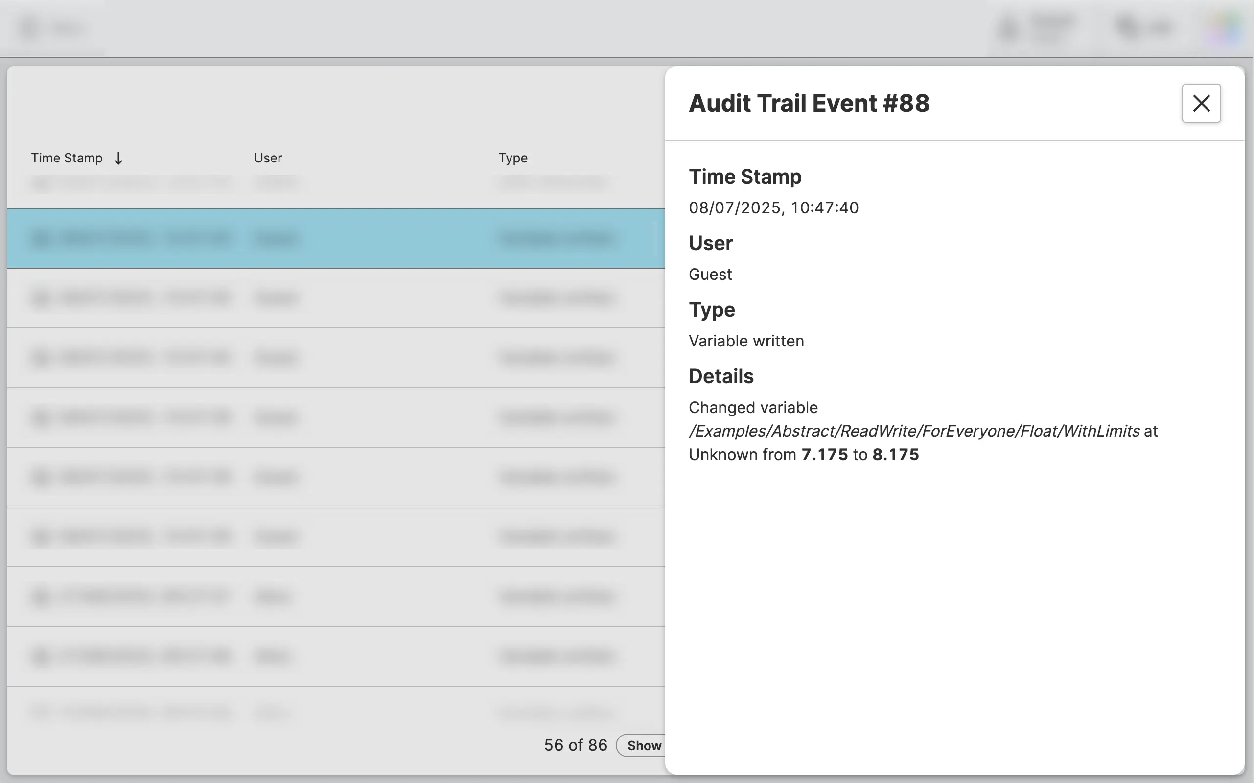The width and height of the screenshot is (1254, 783).
Task: Click the blurred user icon in top bar
Action: point(1008,28)
